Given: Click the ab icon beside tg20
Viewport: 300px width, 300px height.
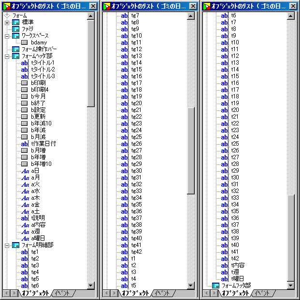Looking at the screenshot, I should coord(125,104).
